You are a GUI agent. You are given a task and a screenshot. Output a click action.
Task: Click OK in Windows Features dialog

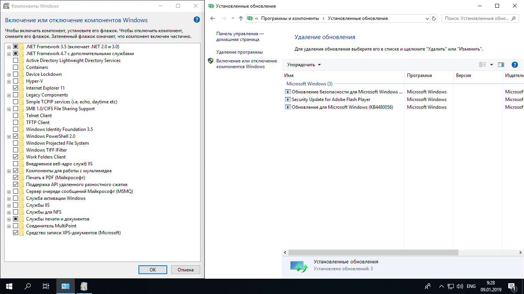tap(153, 269)
